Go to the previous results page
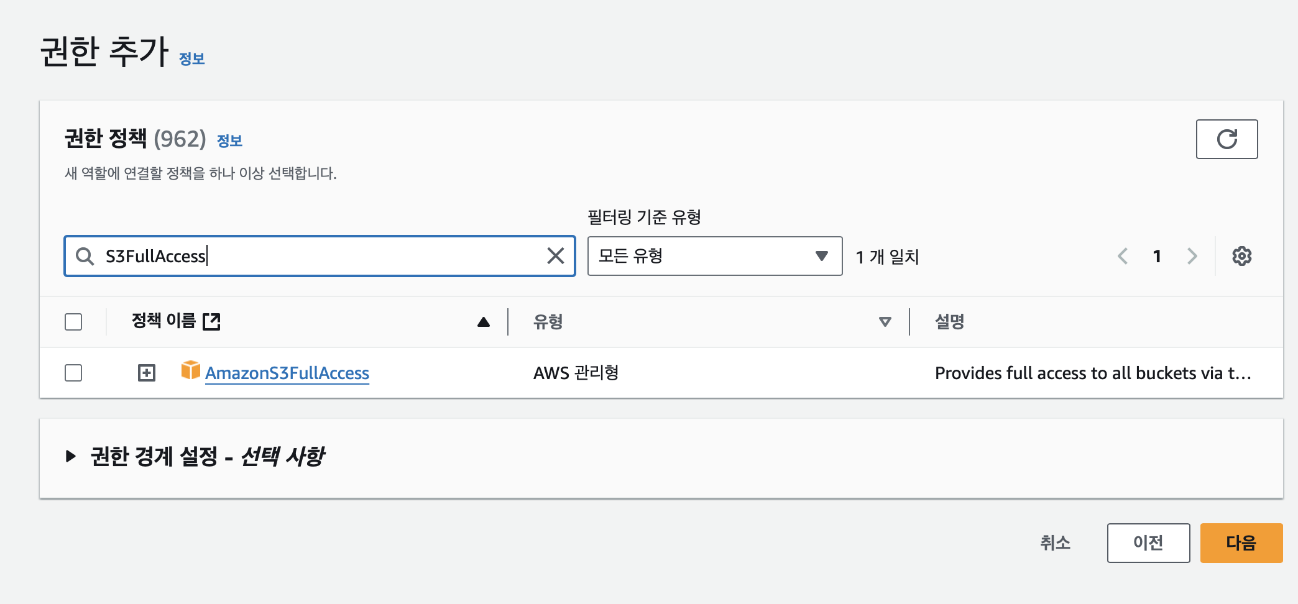The width and height of the screenshot is (1298, 604). click(1123, 256)
